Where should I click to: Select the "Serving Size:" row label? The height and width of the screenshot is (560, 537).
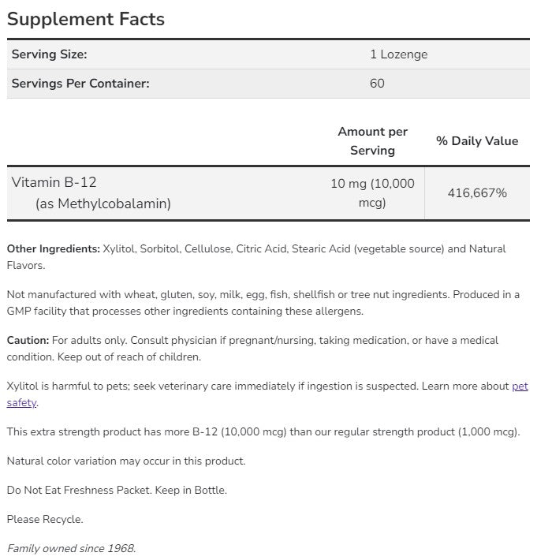[x=49, y=54]
